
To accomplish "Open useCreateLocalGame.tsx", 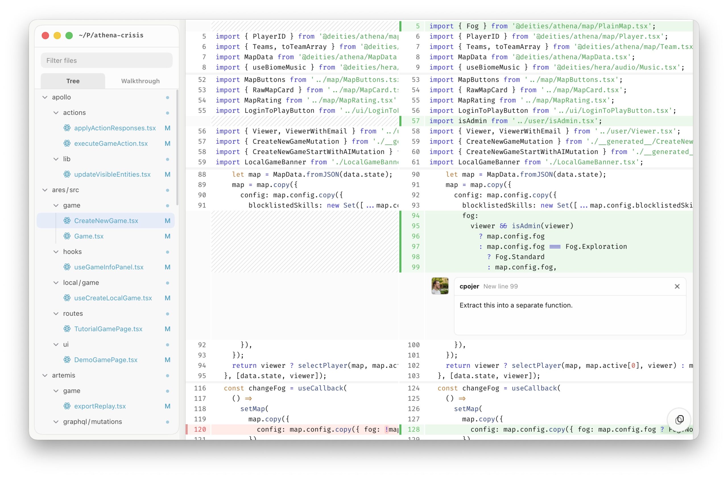I will (113, 298).
